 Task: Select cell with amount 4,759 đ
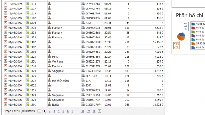[148, 100]
